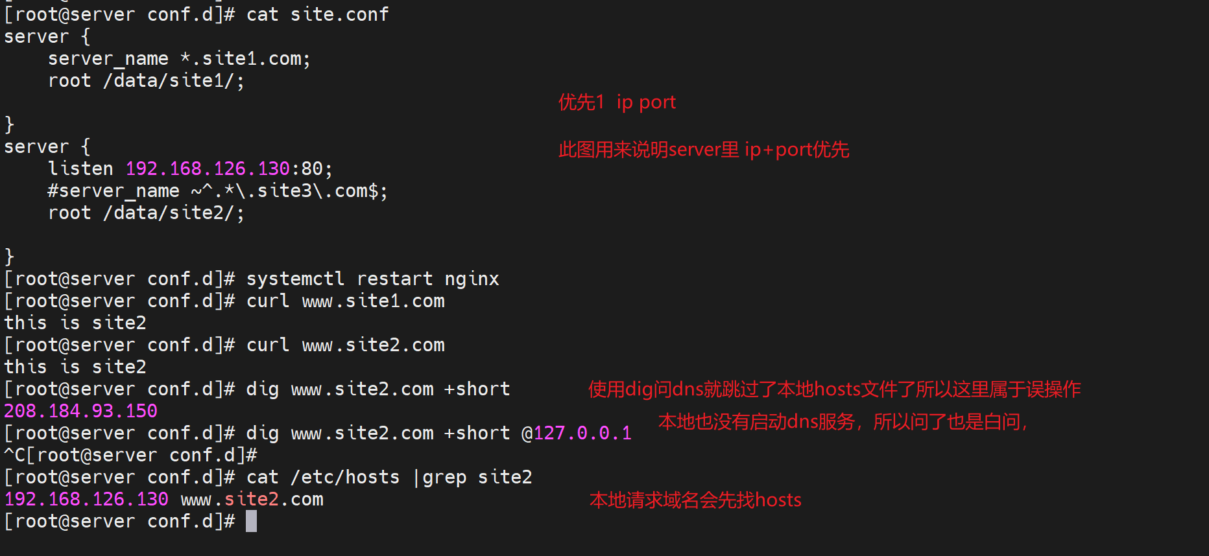The height and width of the screenshot is (556, 1209).
Task: Click the commented '#server_name' regex line
Action: pyautogui.click(x=217, y=191)
